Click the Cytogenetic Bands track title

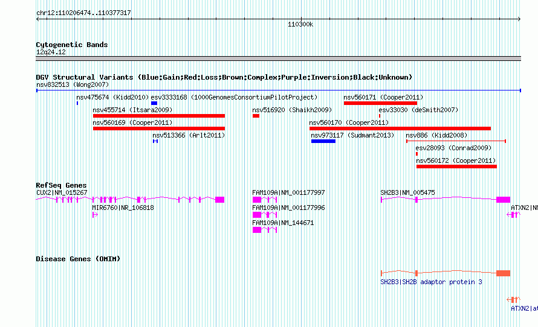72,45
